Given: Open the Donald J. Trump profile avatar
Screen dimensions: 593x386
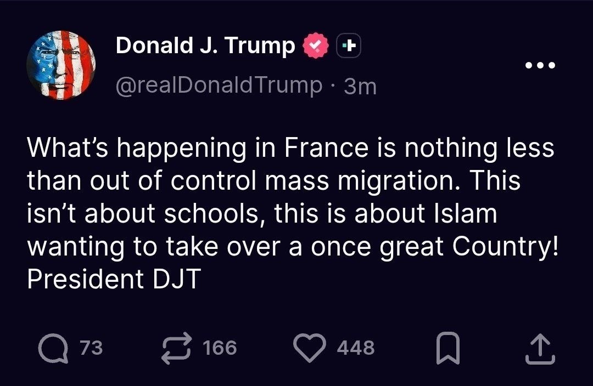Looking at the screenshot, I should tap(61, 65).
